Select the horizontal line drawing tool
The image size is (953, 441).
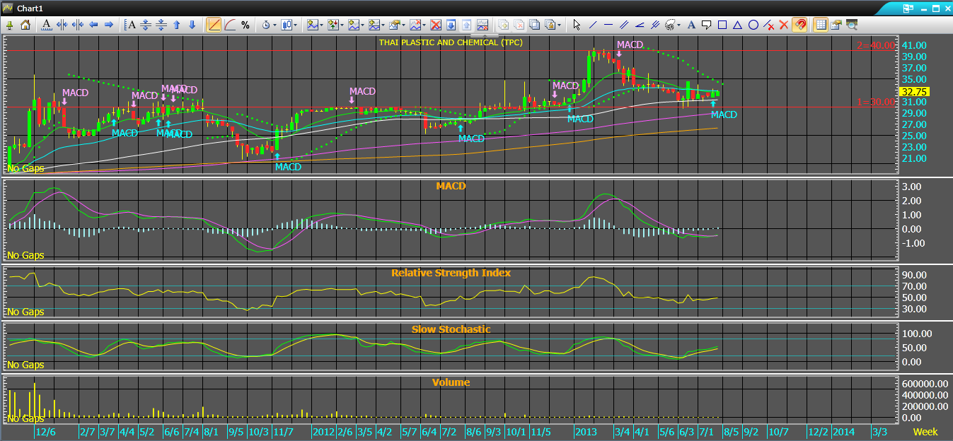608,25
